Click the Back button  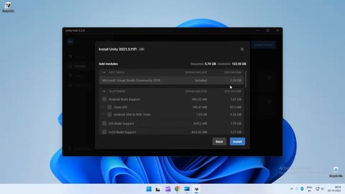(219, 141)
